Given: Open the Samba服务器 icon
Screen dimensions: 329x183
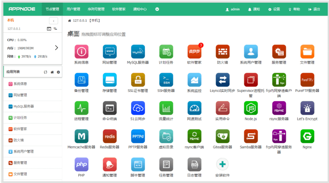Looking at the screenshot, I should coord(251,136).
